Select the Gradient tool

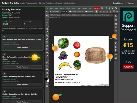[x=47, y=49]
